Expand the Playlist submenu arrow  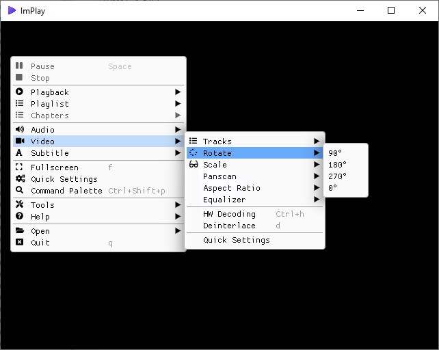point(178,104)
